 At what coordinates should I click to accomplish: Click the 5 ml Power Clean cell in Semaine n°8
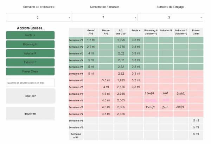pos(196,120)
